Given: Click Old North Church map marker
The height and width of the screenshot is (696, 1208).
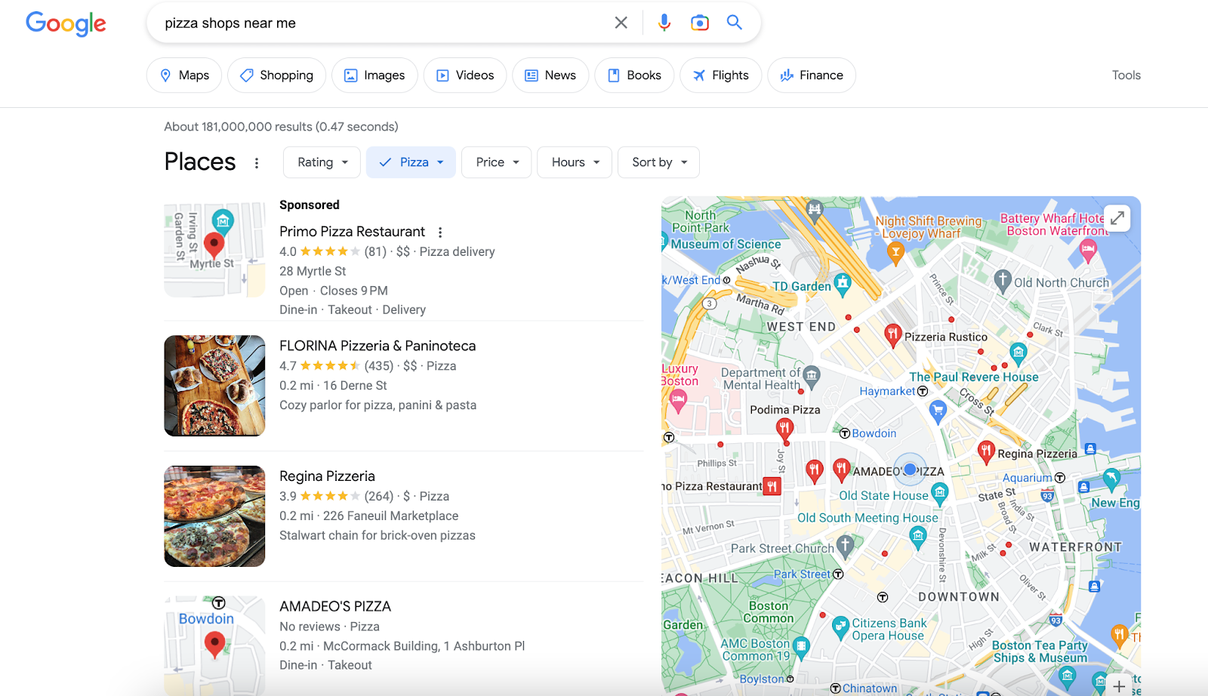Looking at the screenshot, I should point(1003,281).
